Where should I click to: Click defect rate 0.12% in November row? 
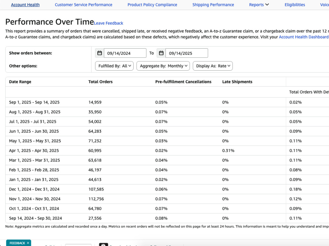(295, 199)
